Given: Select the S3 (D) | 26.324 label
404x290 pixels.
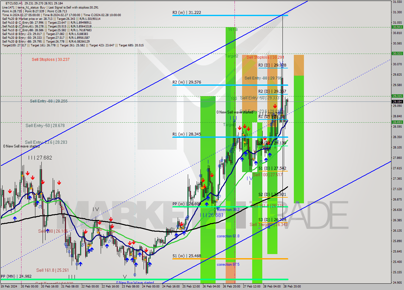Looking at the screenshot, I should (272, 220).
